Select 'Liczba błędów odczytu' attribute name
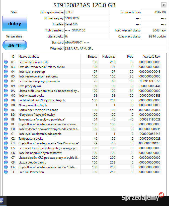Screen dimensions: 169x206 [x=34, y=62]
